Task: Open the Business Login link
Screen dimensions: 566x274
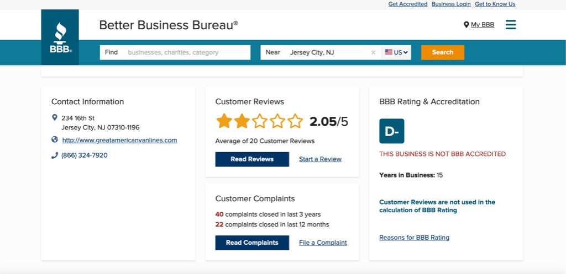Action: point(451,4)
